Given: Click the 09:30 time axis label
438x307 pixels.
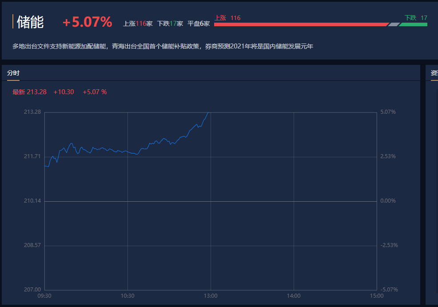Looking at the screenshot, I should coord(44,295).
